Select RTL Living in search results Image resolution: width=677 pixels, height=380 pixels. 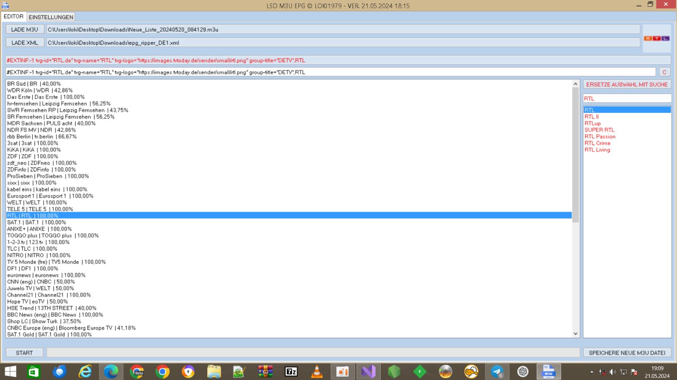[x=627, y=150]
